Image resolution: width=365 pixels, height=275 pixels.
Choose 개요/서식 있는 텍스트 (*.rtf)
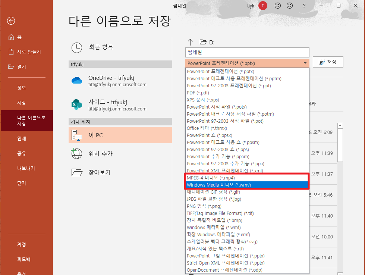pyautogui.click(x=247, y=249)
